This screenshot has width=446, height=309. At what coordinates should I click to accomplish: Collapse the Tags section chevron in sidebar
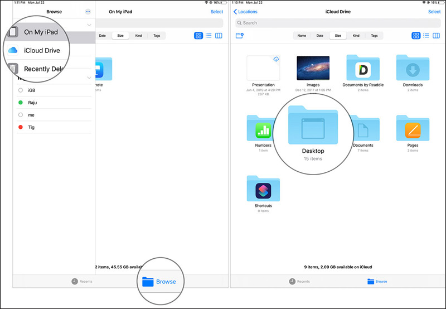point(89,78)
